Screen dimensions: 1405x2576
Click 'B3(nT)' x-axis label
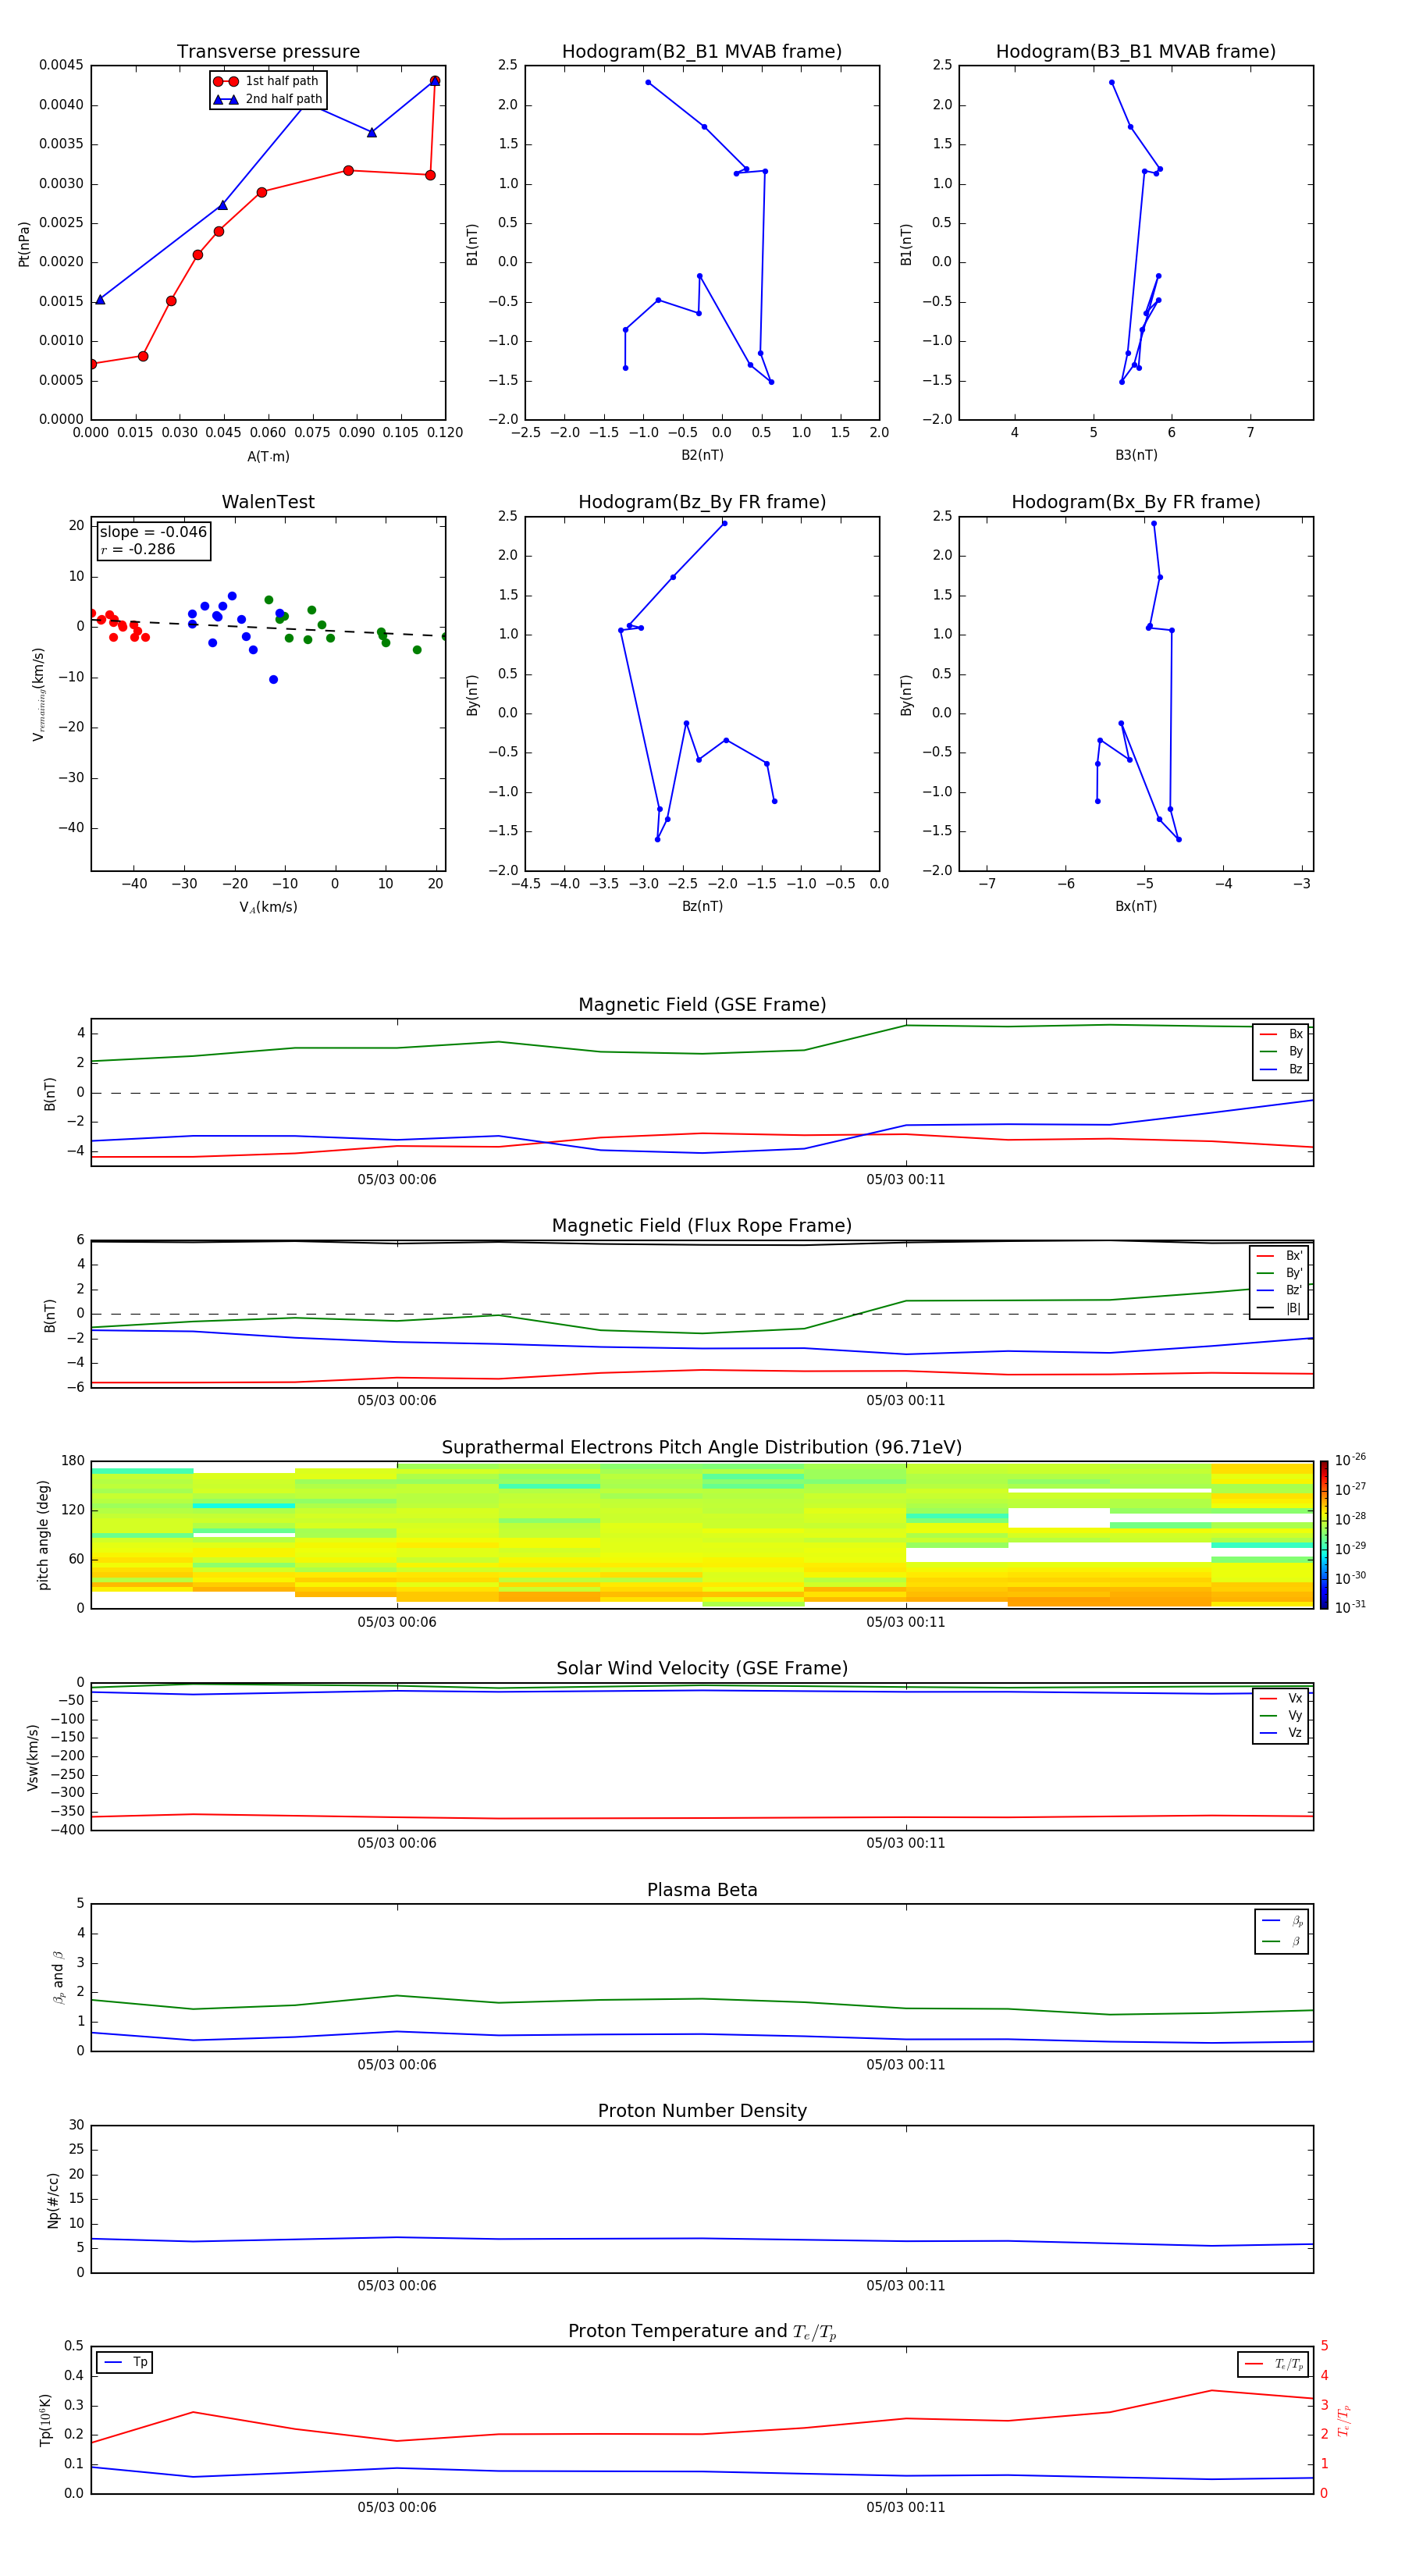coord(1136,455)
